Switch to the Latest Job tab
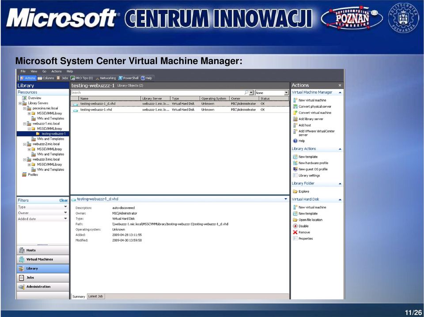Image resolution: width=424 pixels, height=317 pixels. [95, 296]
